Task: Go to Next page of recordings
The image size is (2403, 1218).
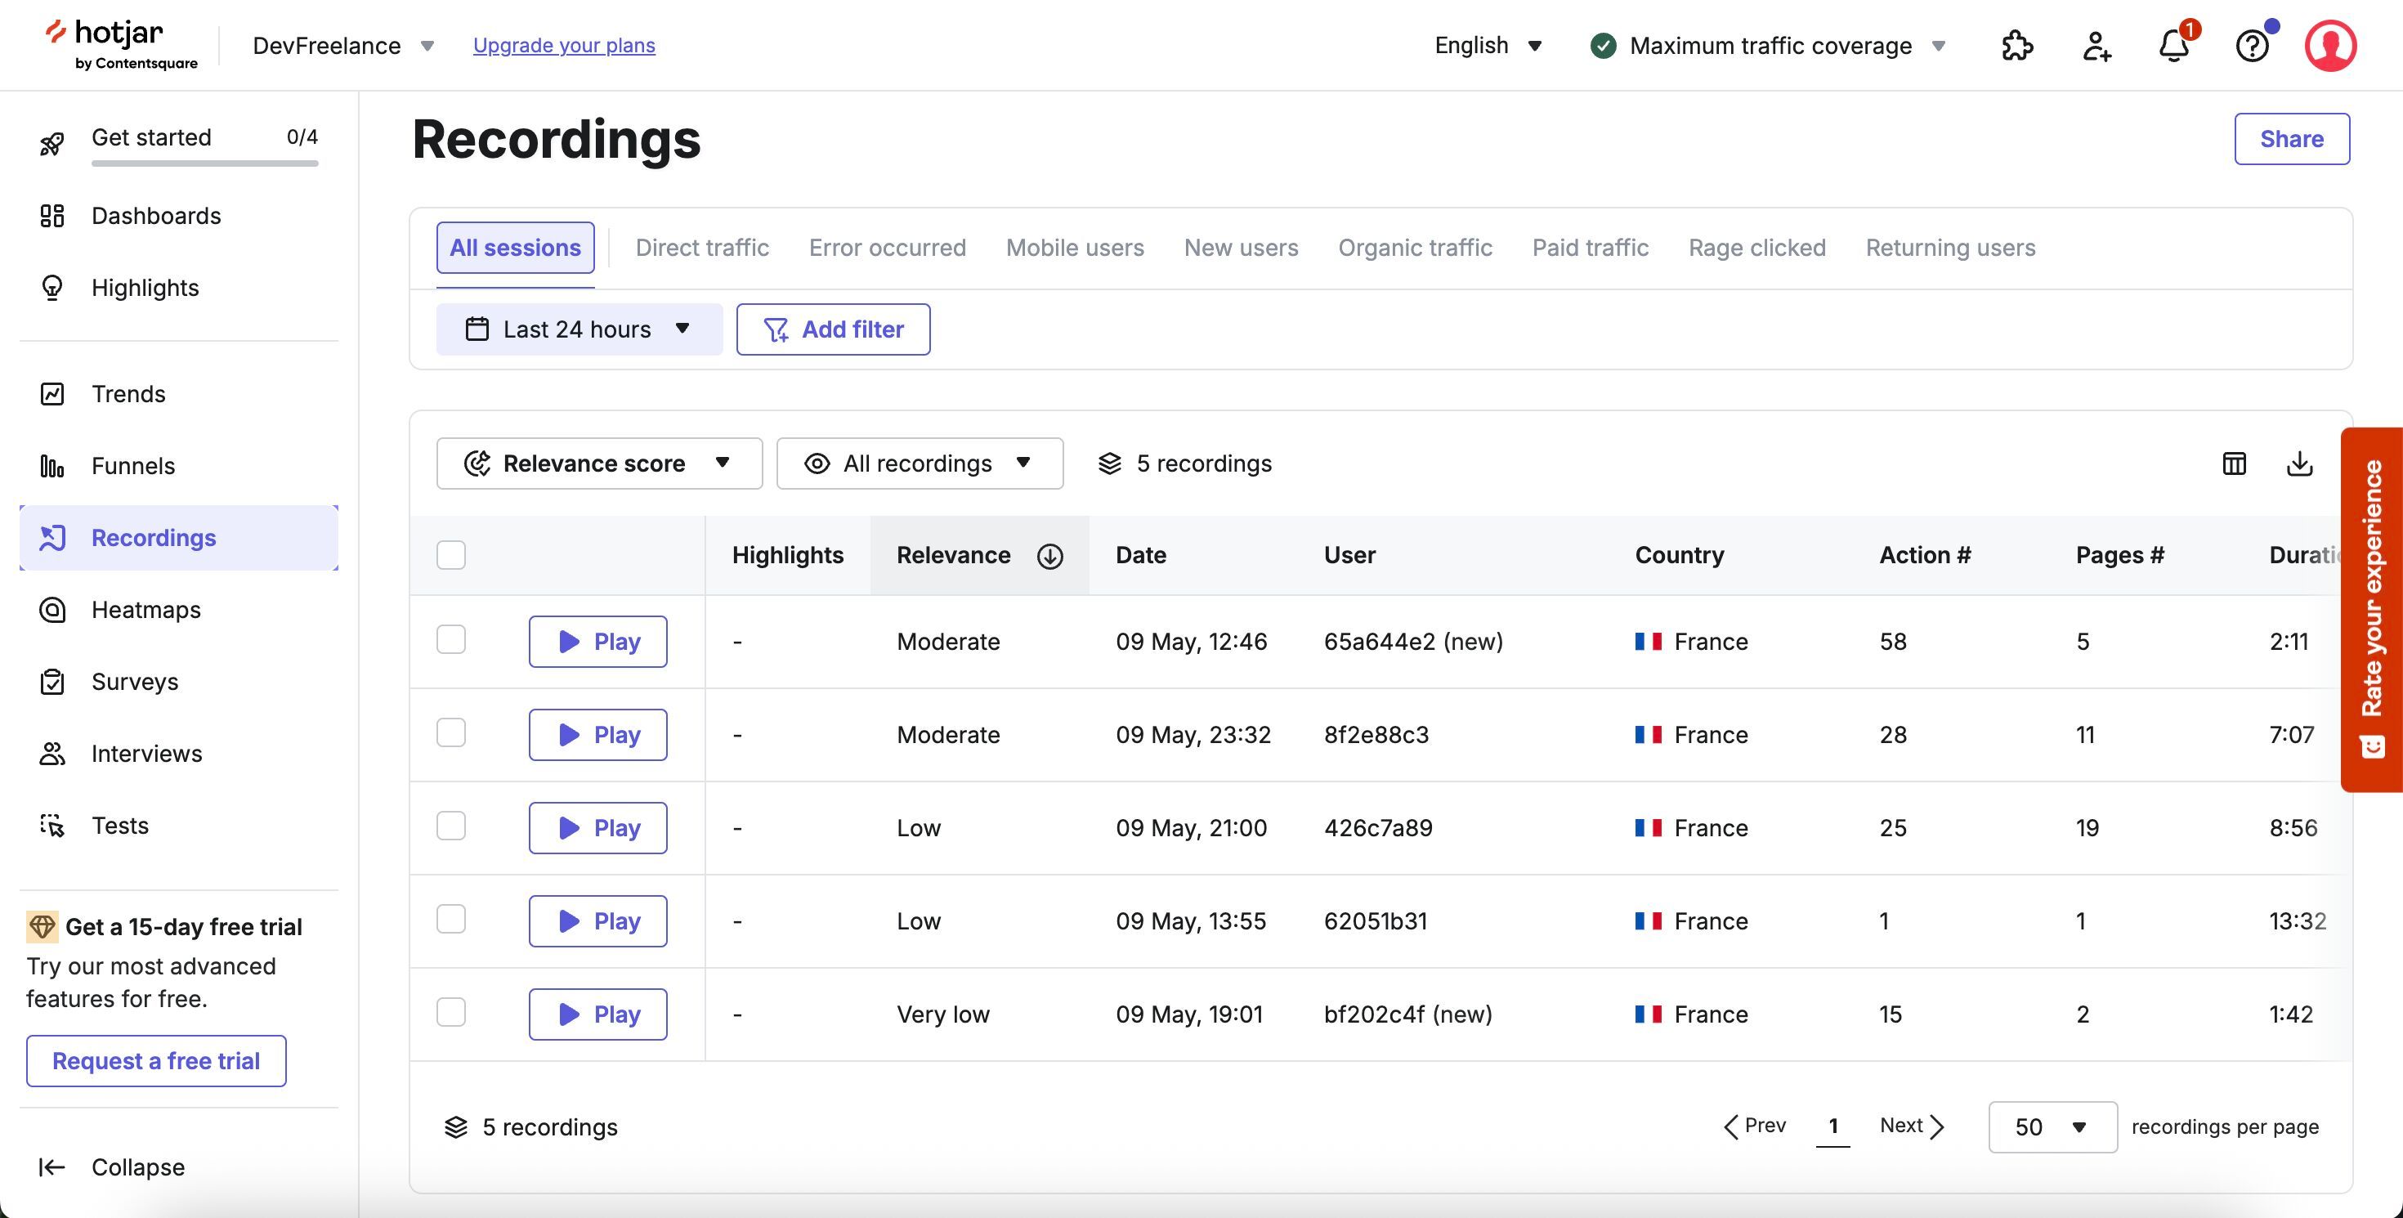Action: click(1913, 1126)
